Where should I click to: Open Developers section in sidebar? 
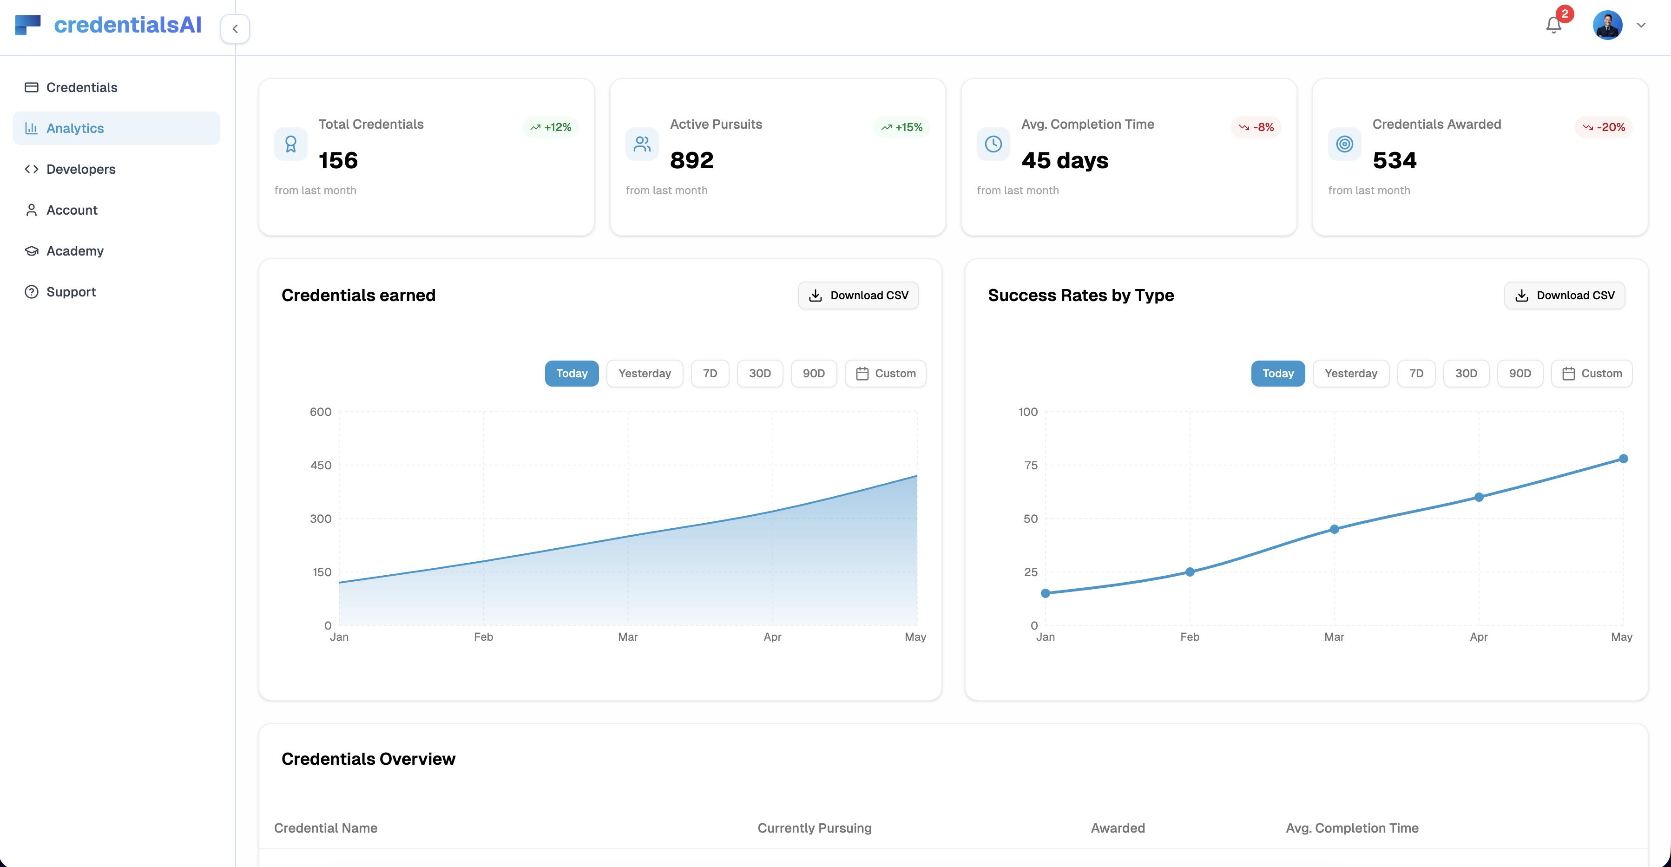click(116, 169)
